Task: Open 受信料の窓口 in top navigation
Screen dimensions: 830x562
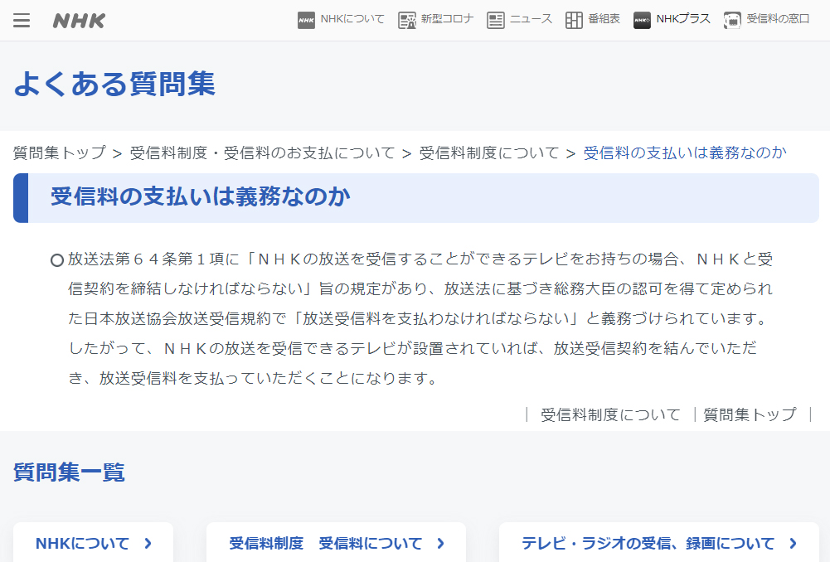Action: click(x=778, y=19)
